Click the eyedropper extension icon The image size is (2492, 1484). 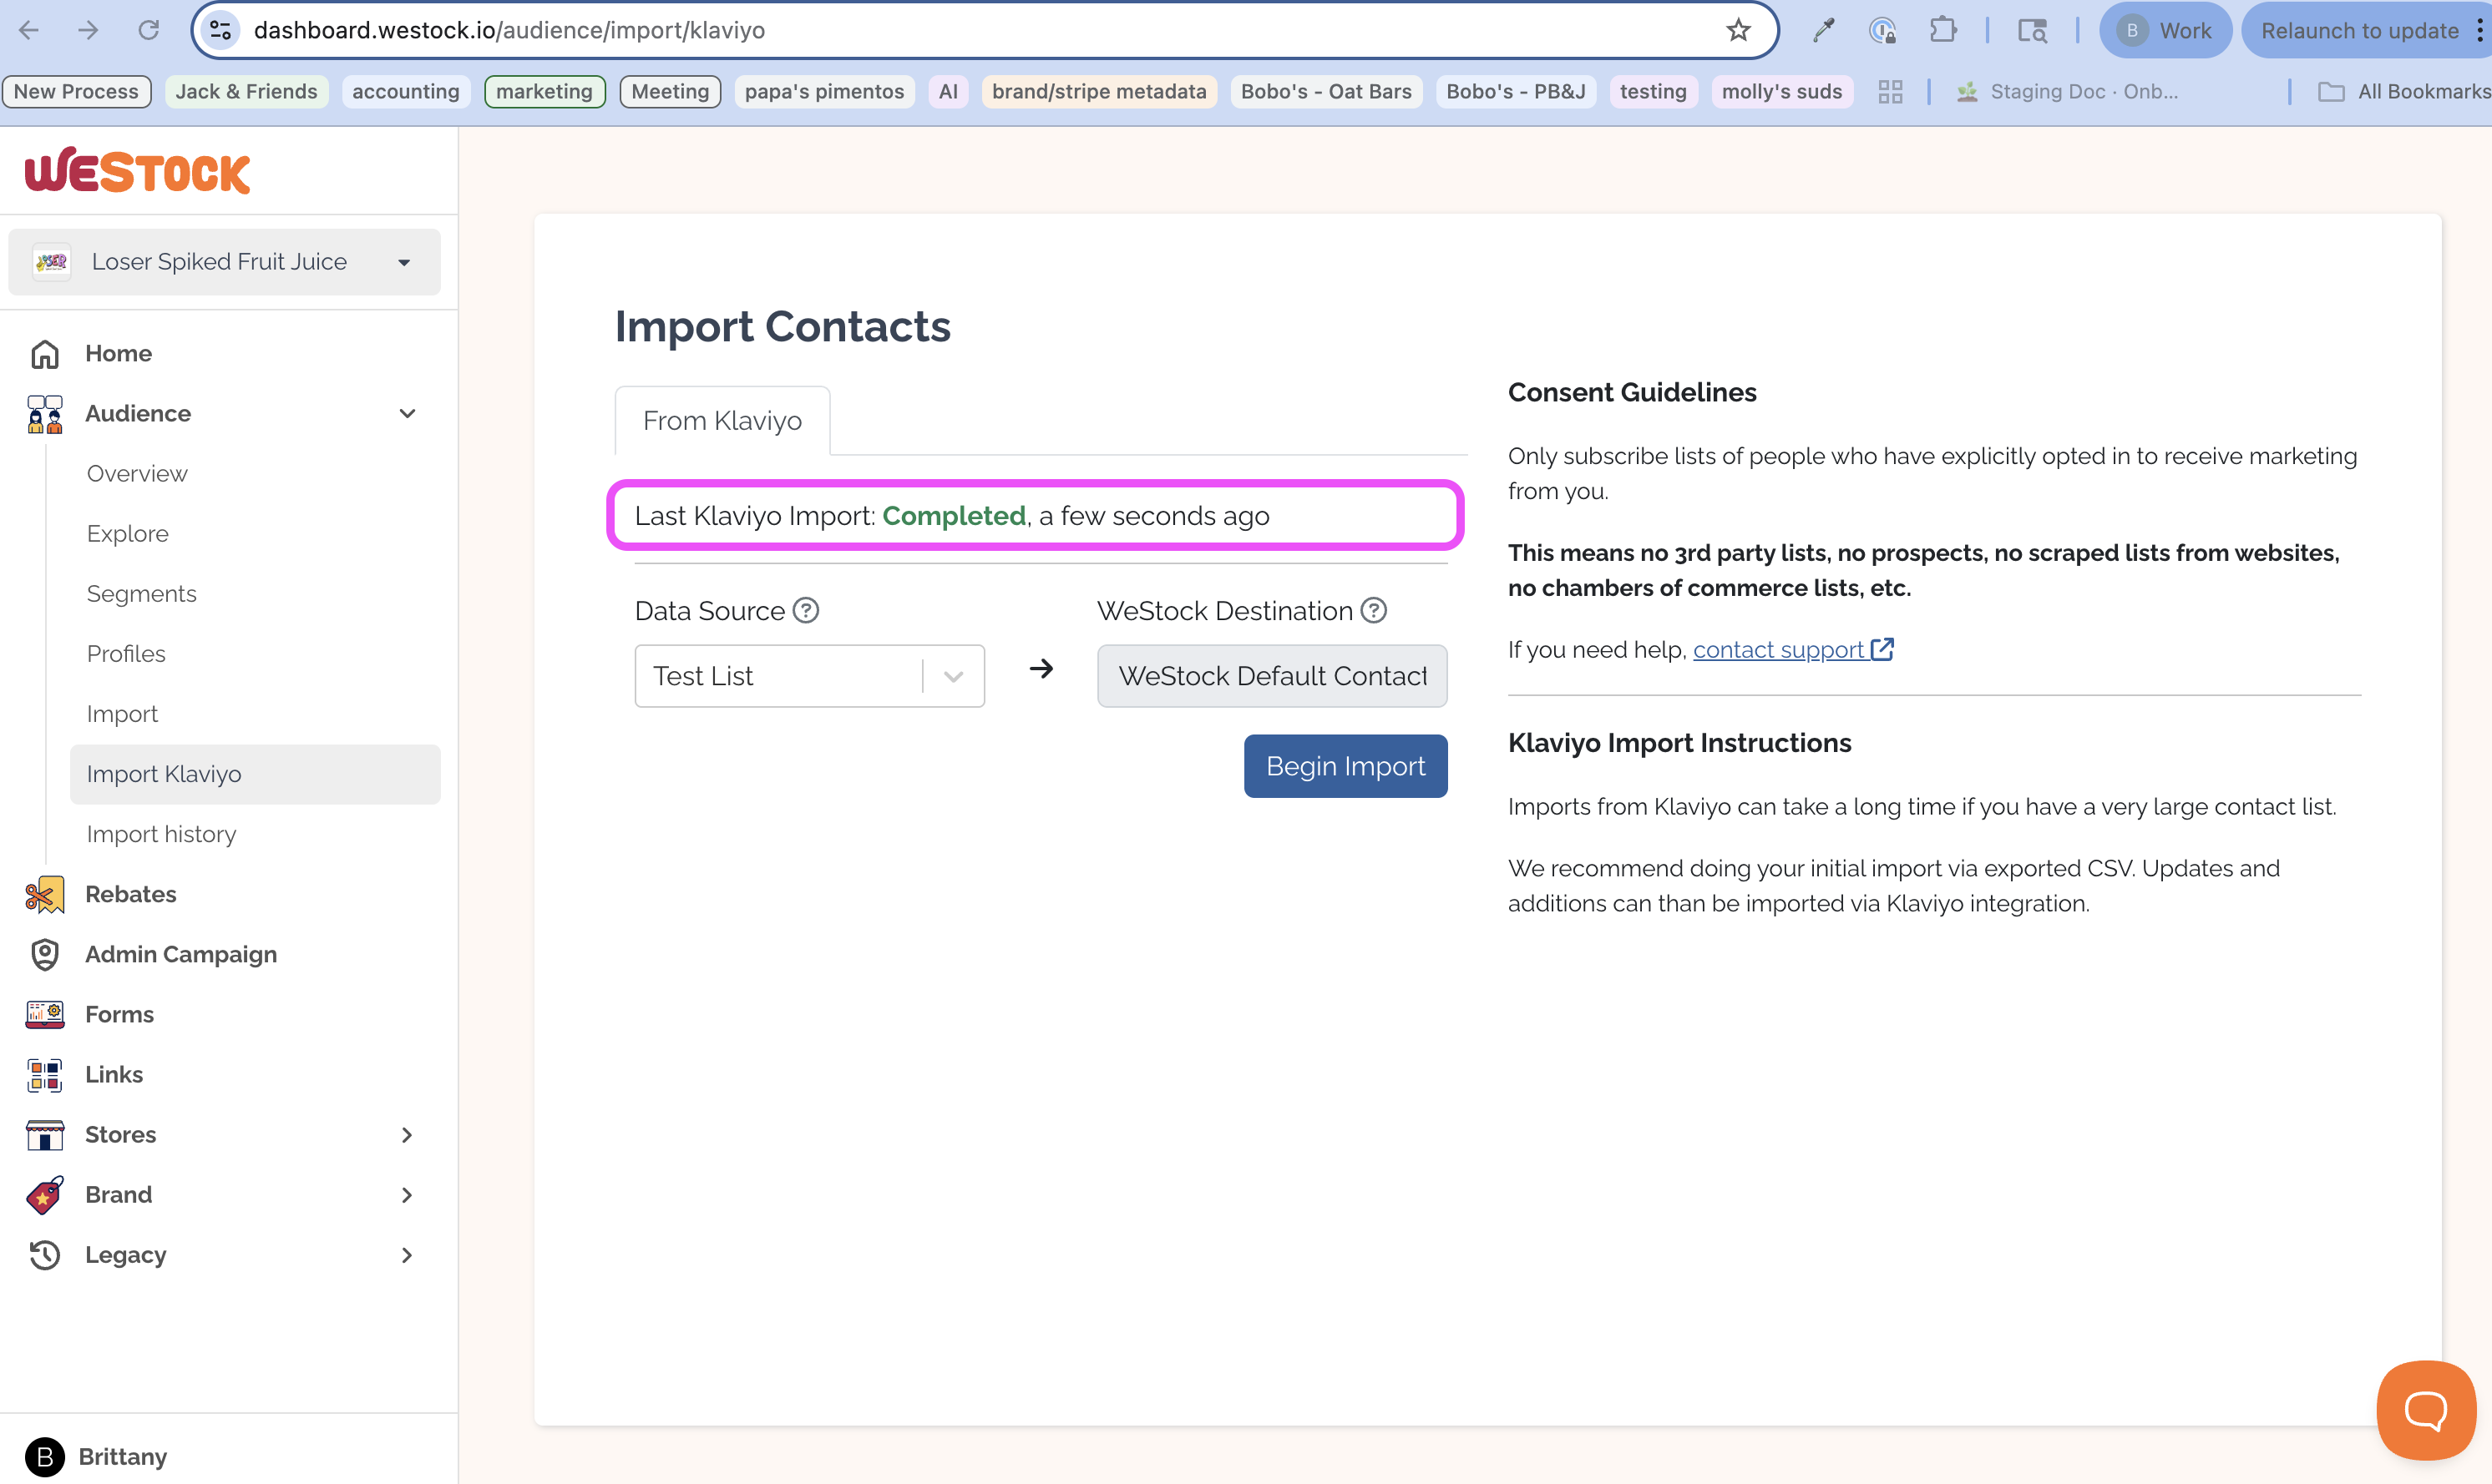[1824, 30]
